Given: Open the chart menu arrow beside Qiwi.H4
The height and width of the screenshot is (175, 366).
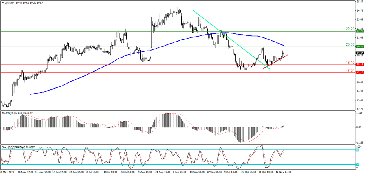Looking at the screenshot, I should coord(3,2).
